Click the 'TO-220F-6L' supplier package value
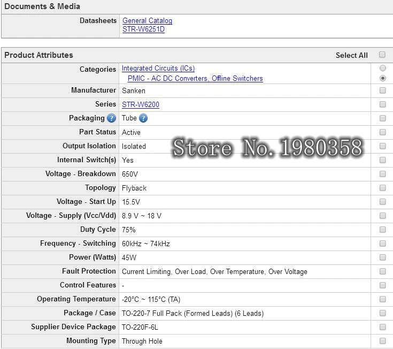The height and width of the screenshot is (349, 393). pos(140,328)
